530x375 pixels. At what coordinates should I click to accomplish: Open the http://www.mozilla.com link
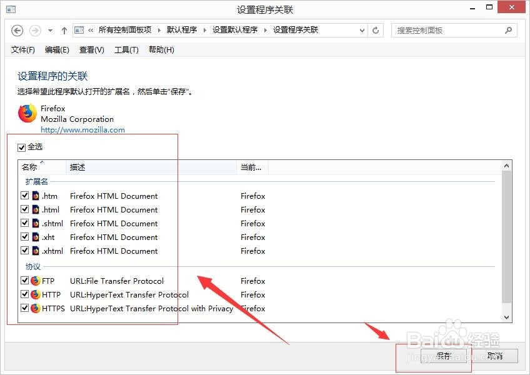(82, 130)
